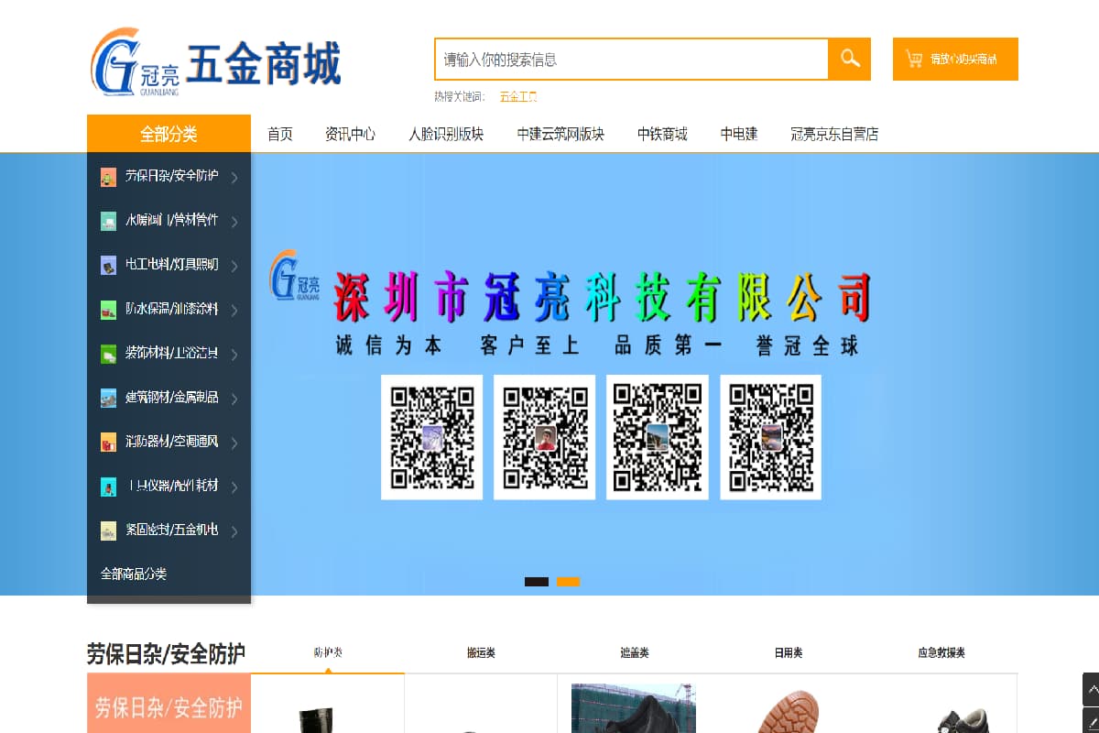The height and width of the screenshot is (733, 1099).
Task: Switch to the 日用类 tab
Action: click(x=788, y=652)
